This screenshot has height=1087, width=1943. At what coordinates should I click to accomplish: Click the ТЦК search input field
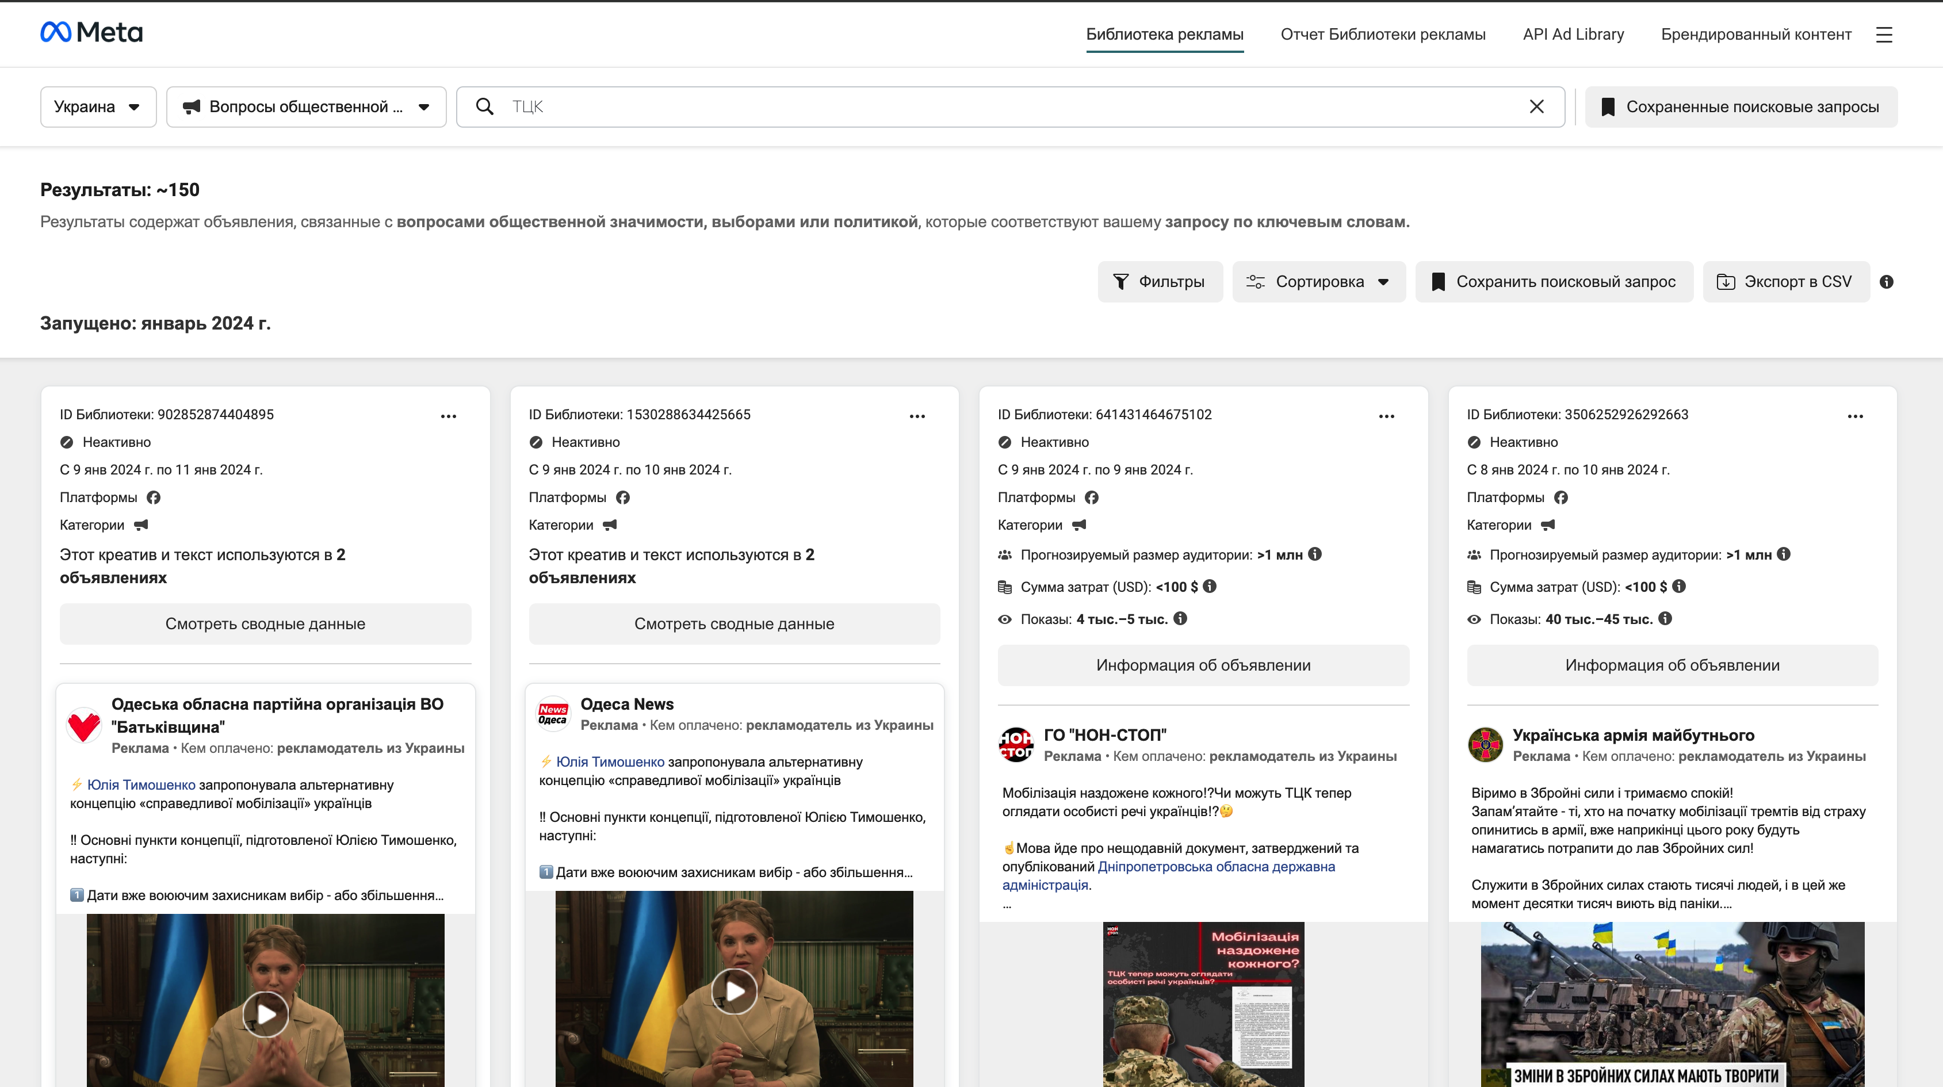click(x=1011, y=106)
